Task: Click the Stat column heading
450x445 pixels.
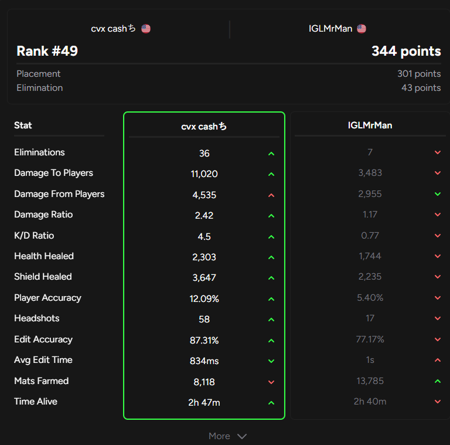Action: click(23, 125)
